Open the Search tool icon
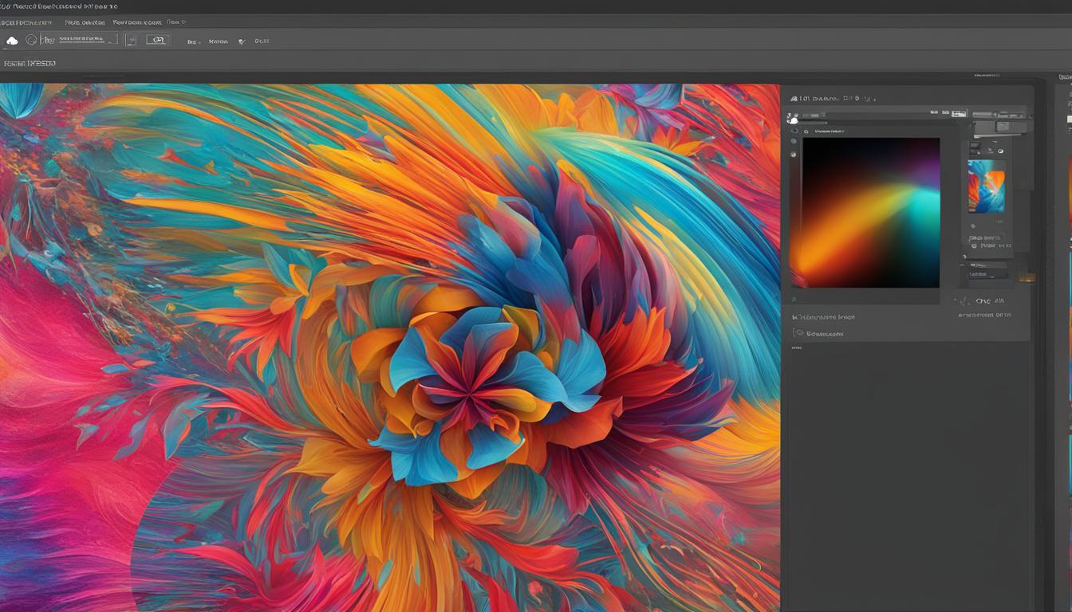Screen dimensions: 1072x612 (30, 41)
